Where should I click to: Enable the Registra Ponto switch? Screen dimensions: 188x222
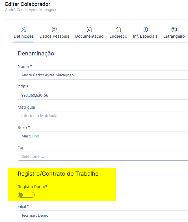pyautogui.click(x=26, y=195)
